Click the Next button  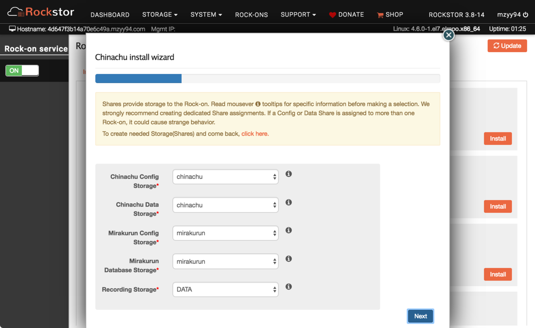pyautogui.click(x=420, y=316)
